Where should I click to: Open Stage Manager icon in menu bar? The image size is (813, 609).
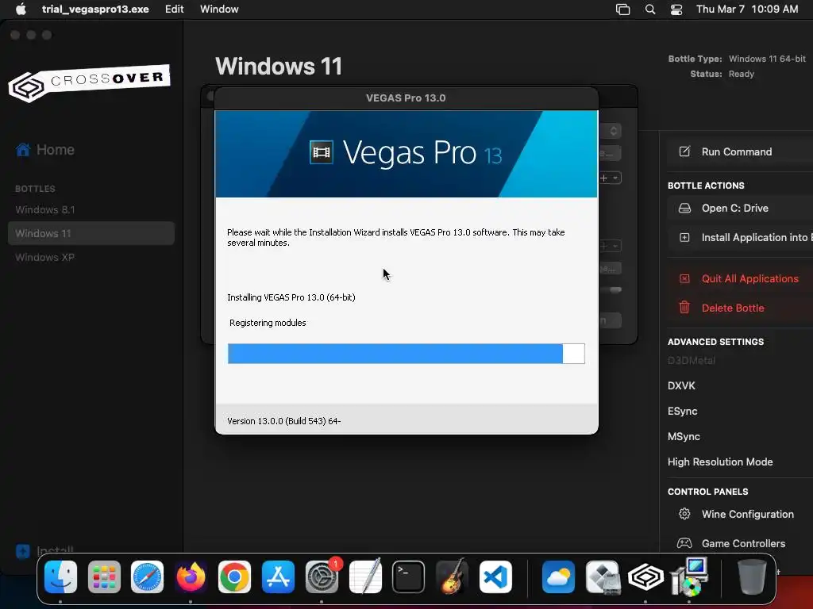[x=622, y=10]
